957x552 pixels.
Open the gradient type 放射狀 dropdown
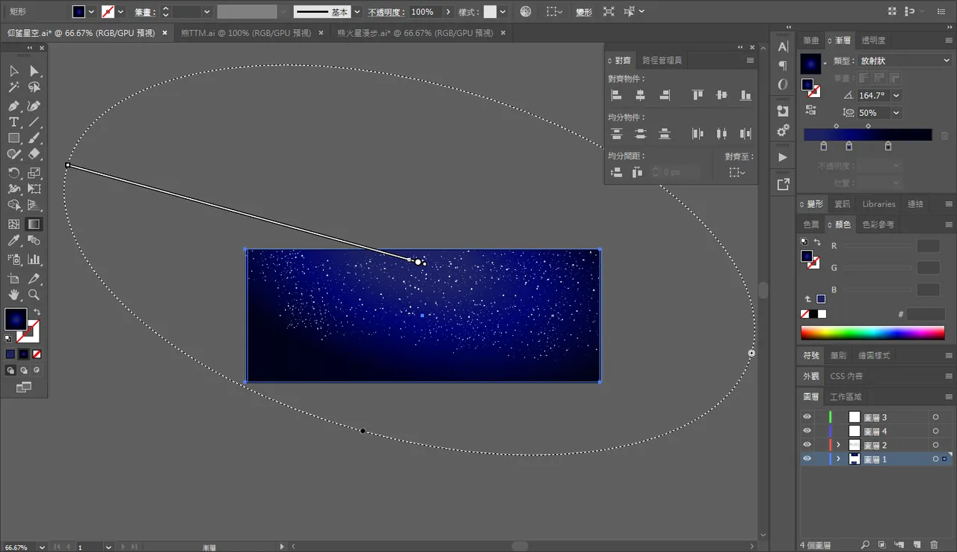(x=903, y=61)
